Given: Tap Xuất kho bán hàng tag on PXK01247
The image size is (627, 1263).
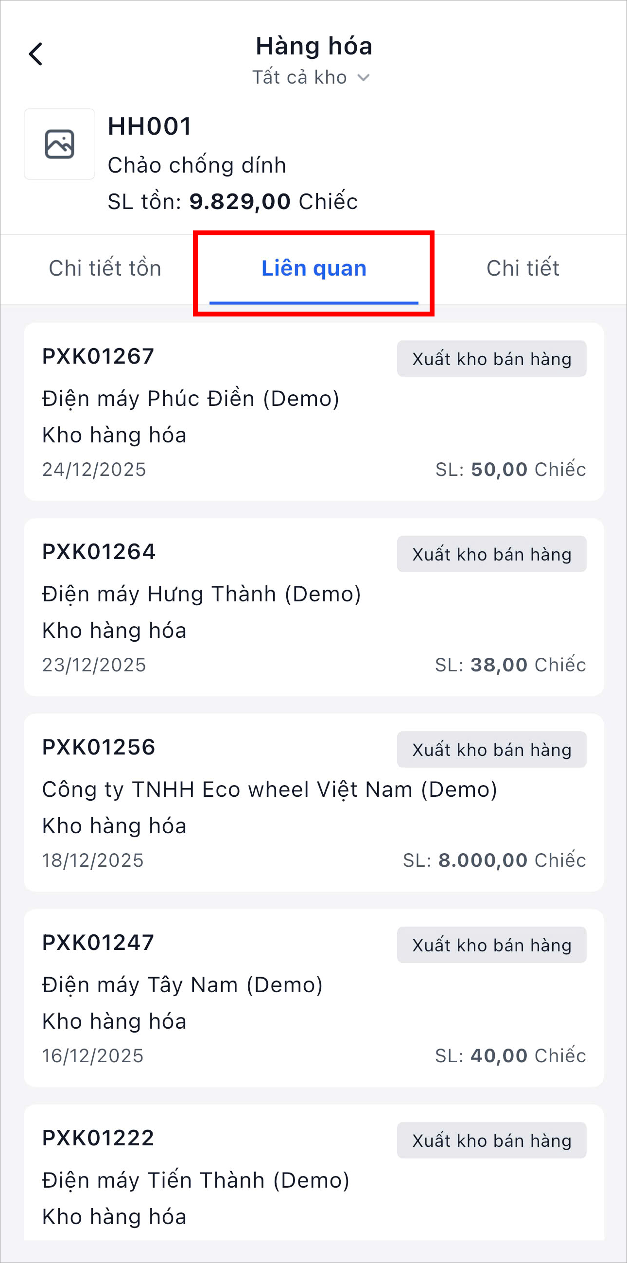Looking at the screenshot, I should click(491, 945).
